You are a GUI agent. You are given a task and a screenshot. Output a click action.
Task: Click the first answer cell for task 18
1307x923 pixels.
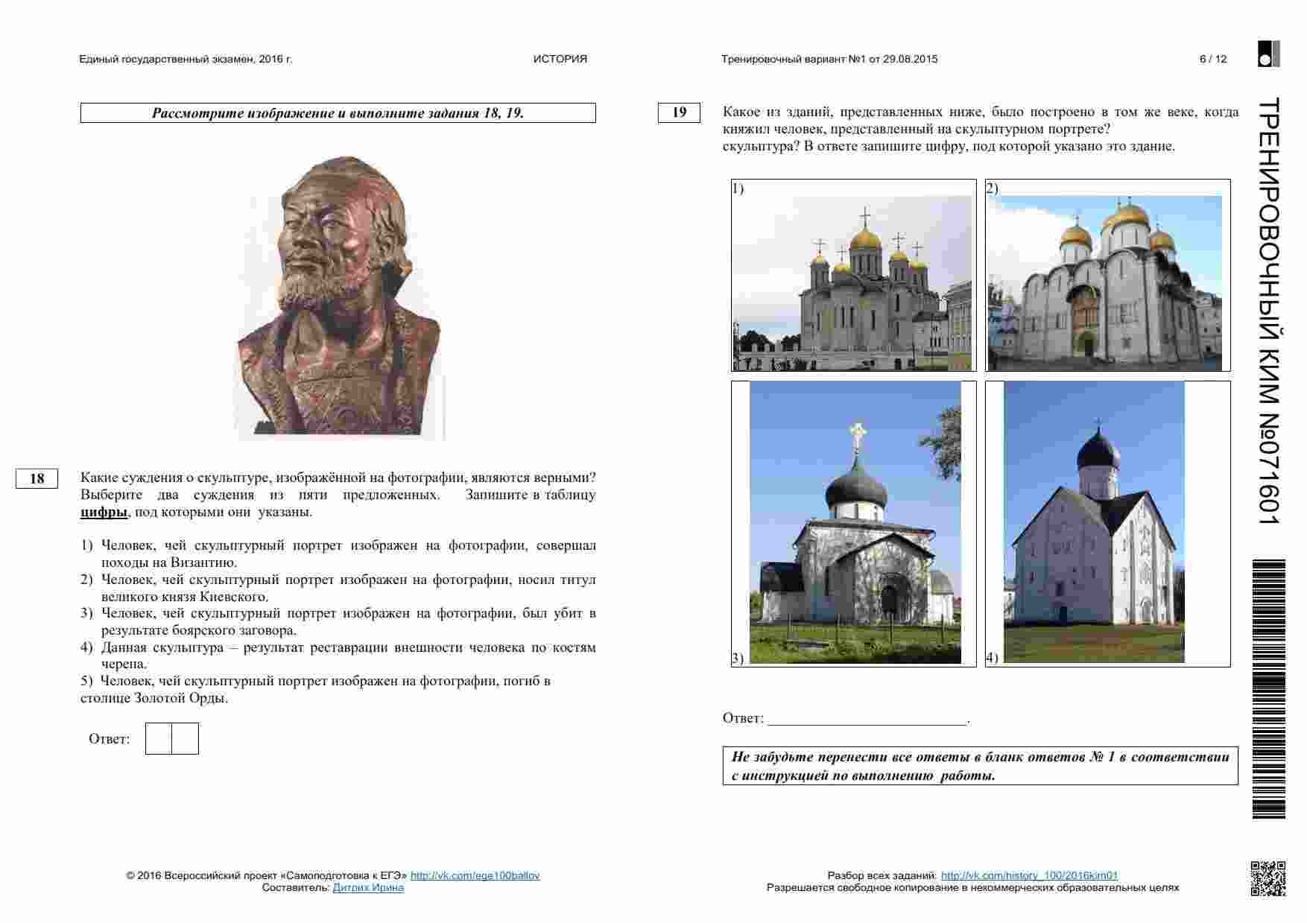coord(159,738)
